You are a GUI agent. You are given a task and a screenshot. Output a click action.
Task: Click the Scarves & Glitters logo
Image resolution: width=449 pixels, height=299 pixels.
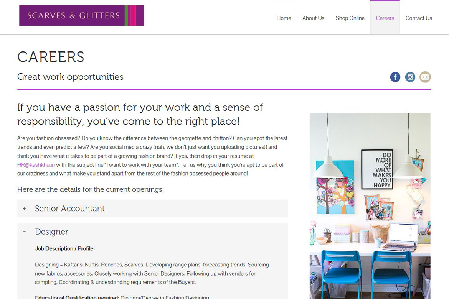coord(81,16)
